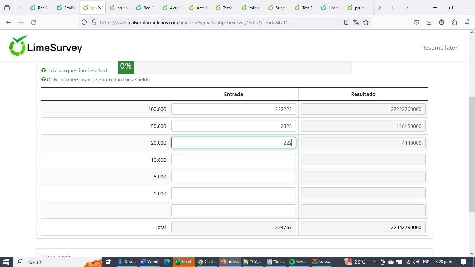Expand the list all tabs chevron

coord(406,8)
